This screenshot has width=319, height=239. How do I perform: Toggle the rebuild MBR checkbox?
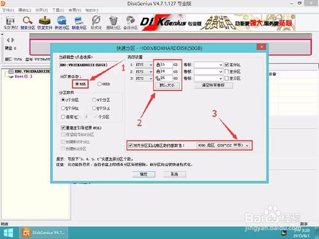point(63,127)
